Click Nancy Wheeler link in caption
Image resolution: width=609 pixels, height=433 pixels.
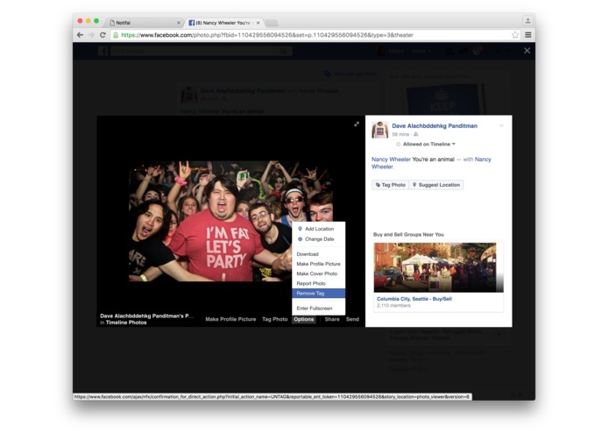391,160
